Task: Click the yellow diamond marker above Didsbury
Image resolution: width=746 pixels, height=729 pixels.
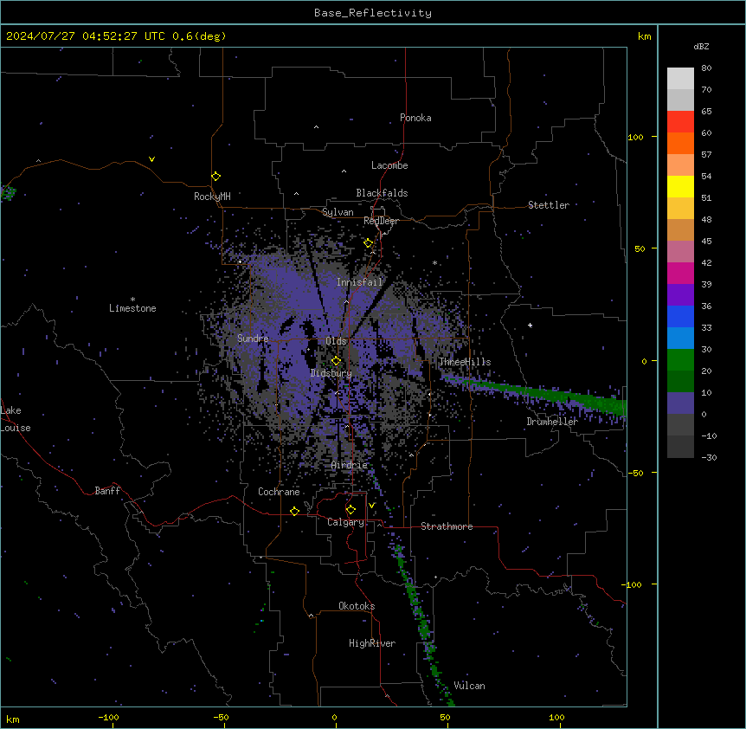Action: [x=337, y=361]
